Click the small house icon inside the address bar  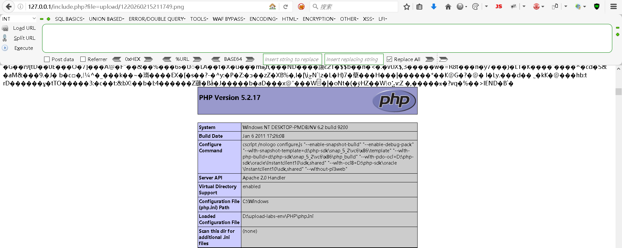[x=272, y=6]
